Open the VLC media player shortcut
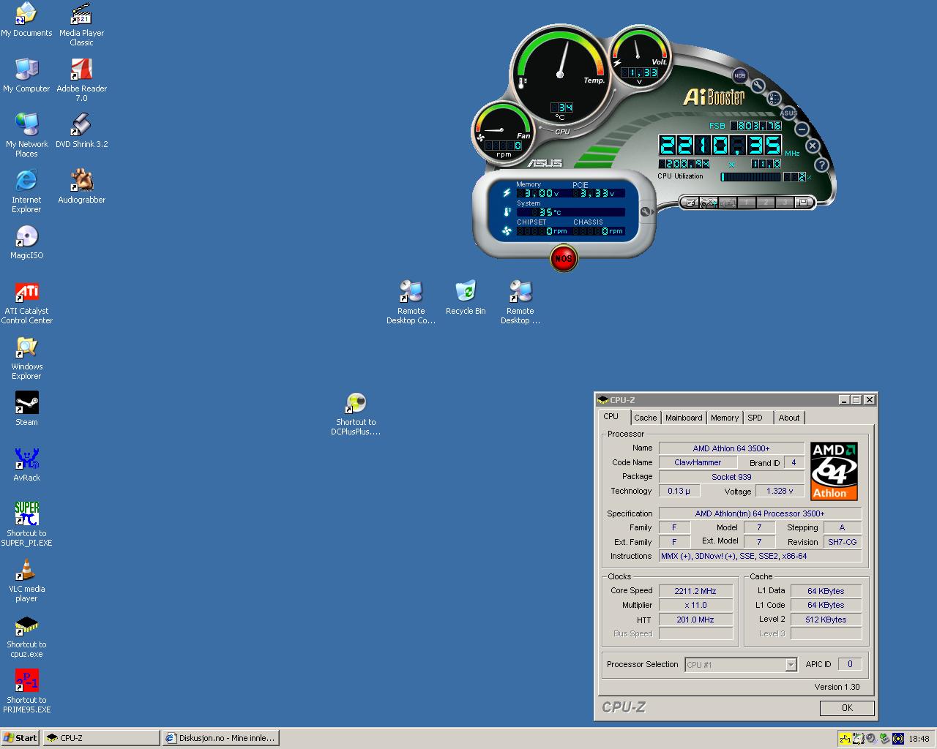The width and height of the screenshot is (937, 749). [x=26, y=580]
